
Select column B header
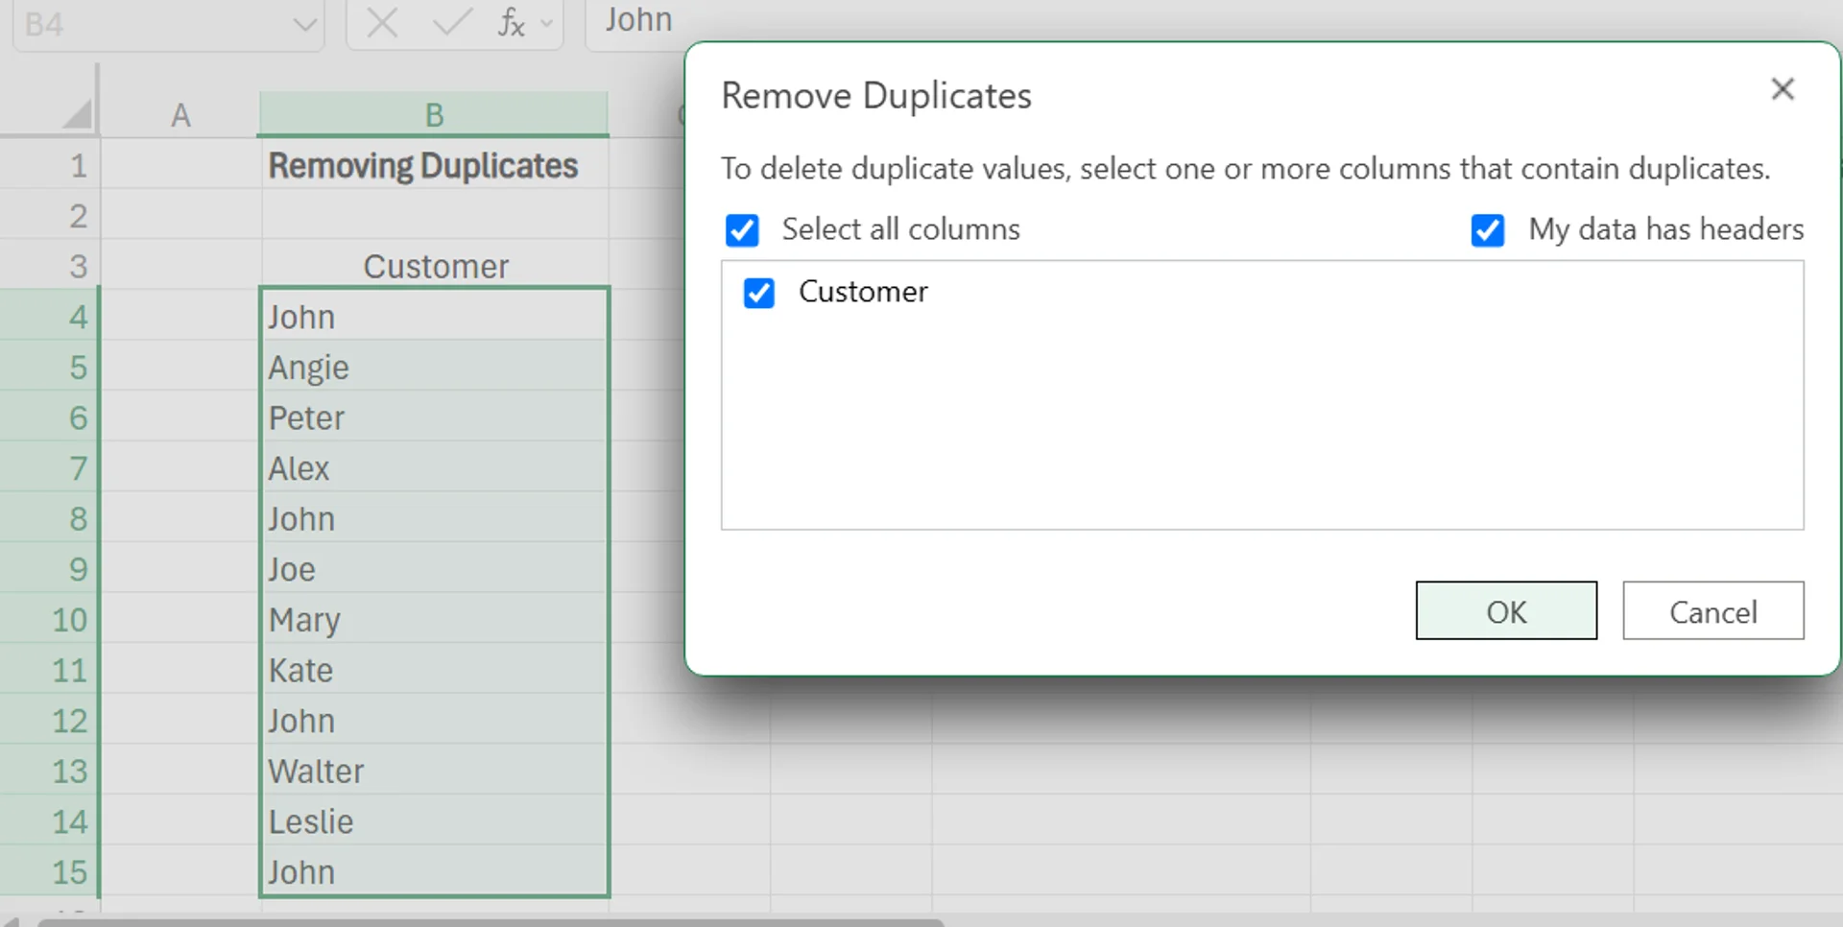[434, 115]
